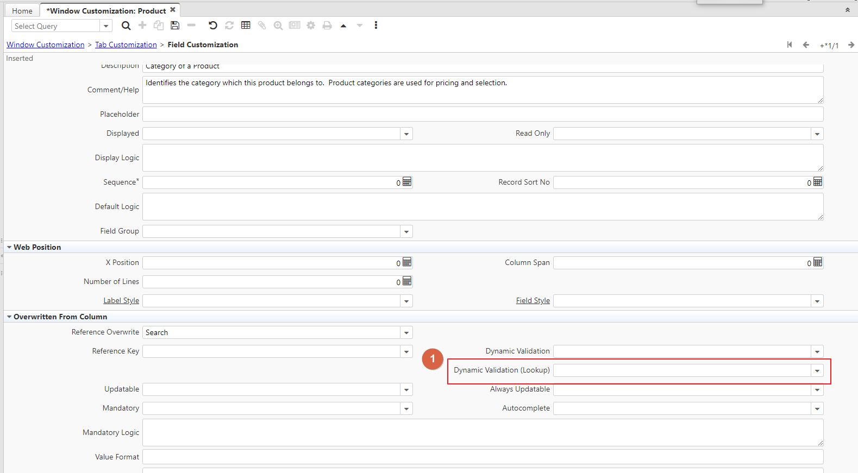Toggle grid view in the toolbar
This screenshot has height=473, width=858.
(x=246, y=26)
